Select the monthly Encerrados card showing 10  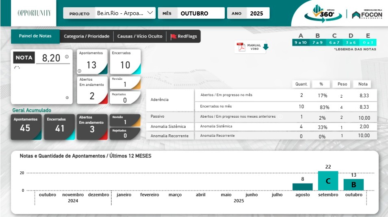(125, 62)
